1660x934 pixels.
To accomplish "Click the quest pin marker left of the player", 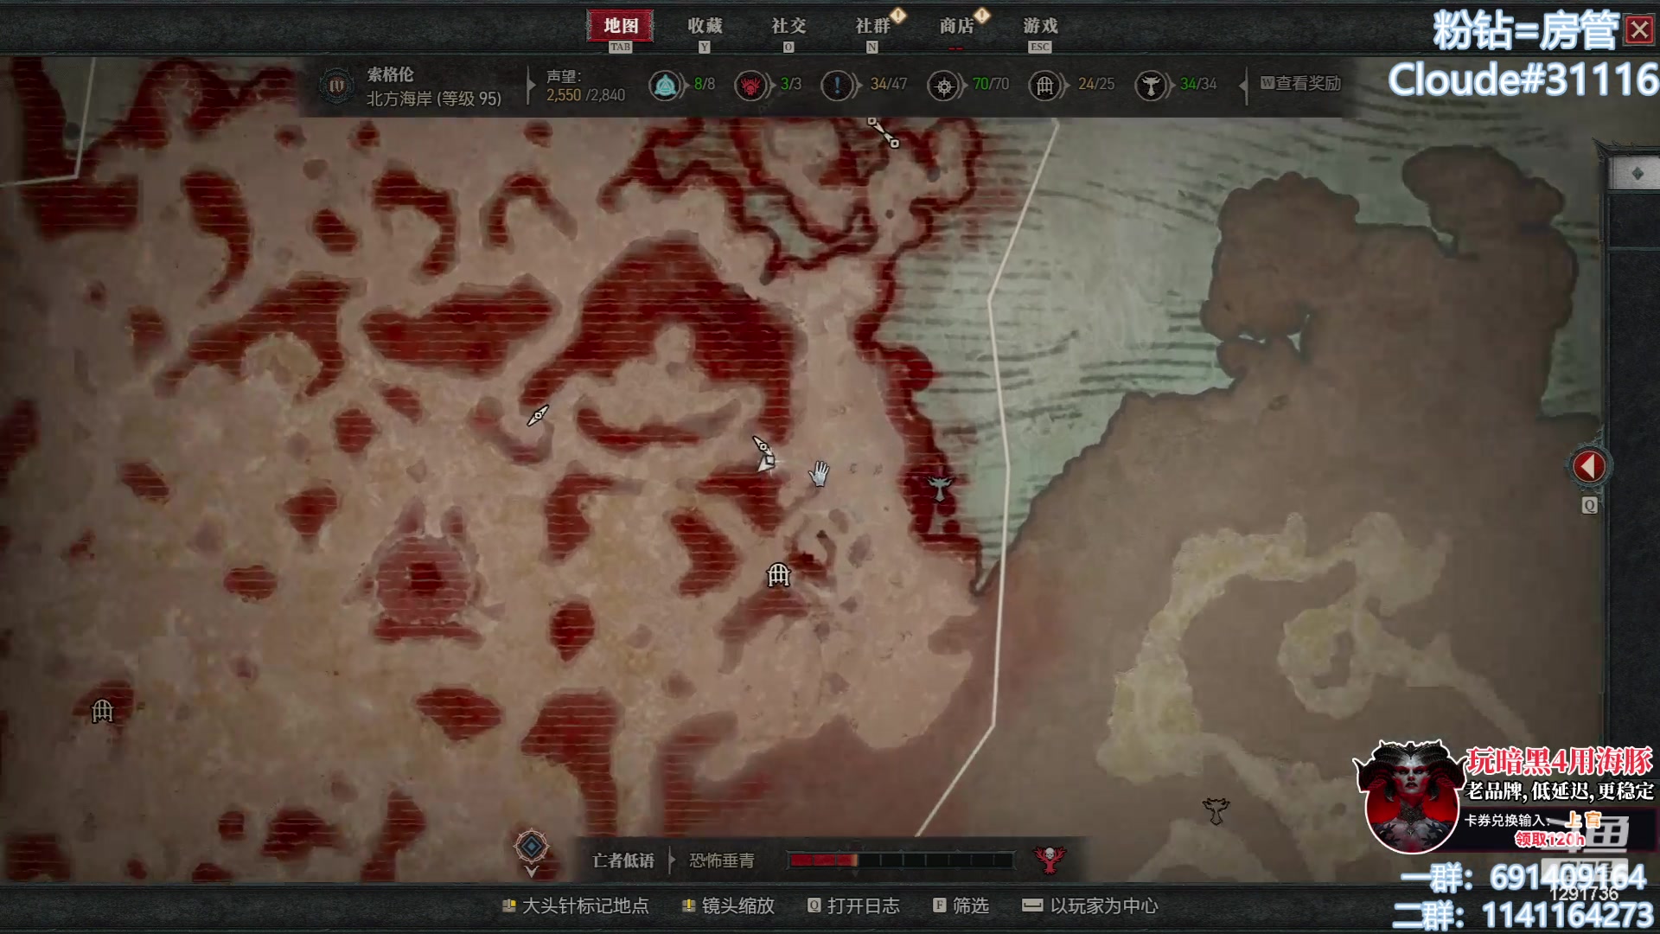I will [x=538, y=416].
